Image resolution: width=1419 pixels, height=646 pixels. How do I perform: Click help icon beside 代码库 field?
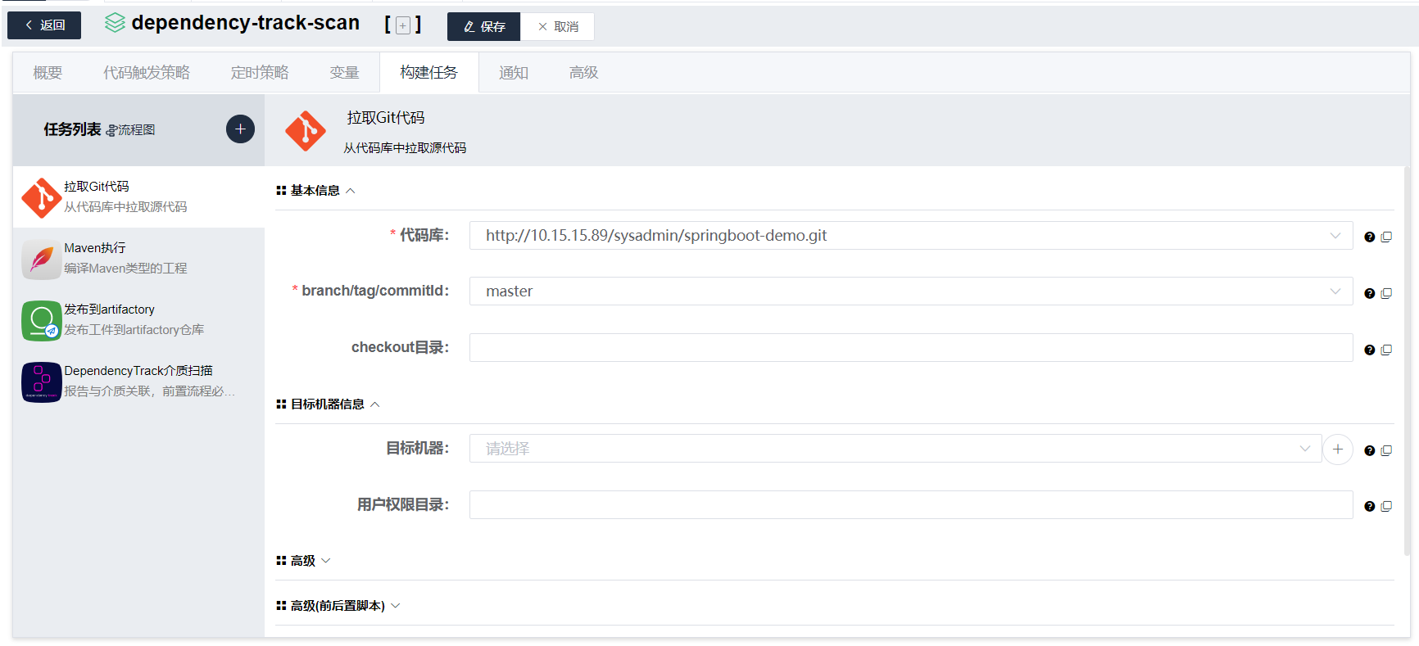point(1369,237)
